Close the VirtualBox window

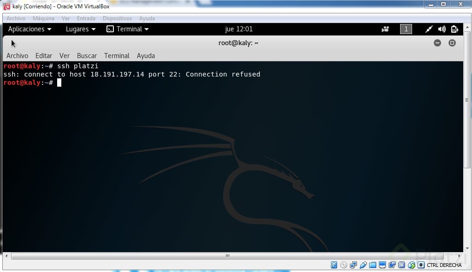[x=460, y=5]
